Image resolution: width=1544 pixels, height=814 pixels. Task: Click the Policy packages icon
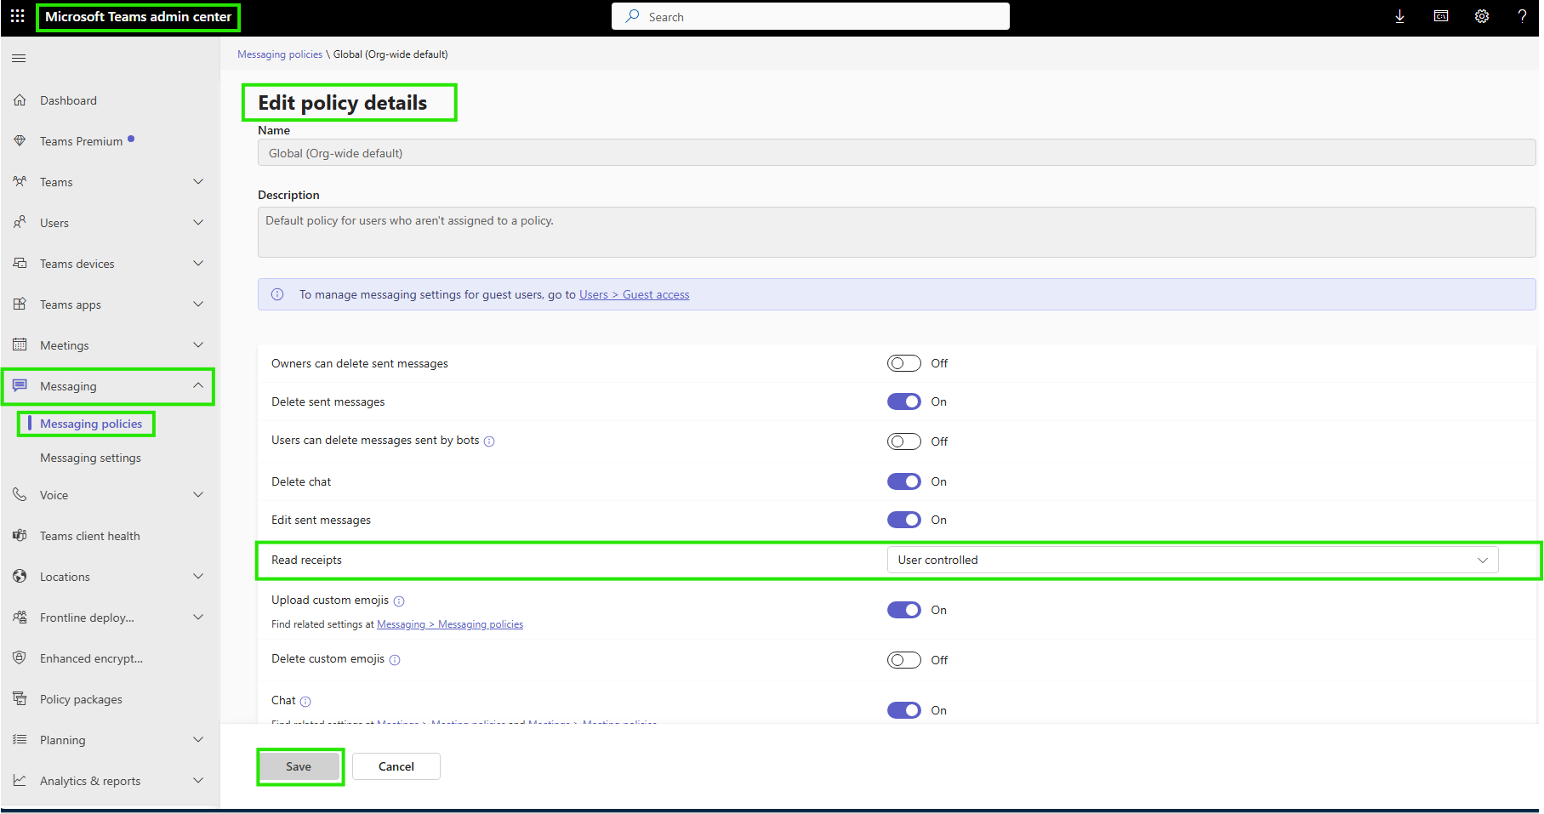coord(19,698)
